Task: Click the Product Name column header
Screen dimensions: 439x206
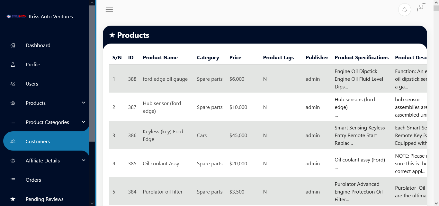Action: pyautogui.click(x=160, y=58)
